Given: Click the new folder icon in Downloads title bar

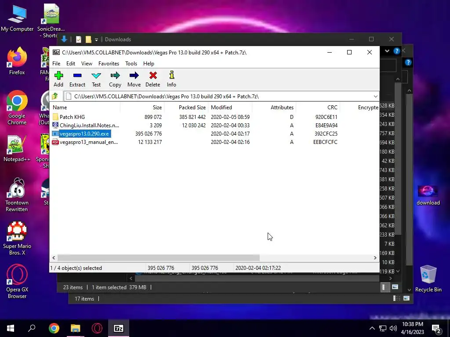Looking at the screenshot, I should click(x=88, y=39).
